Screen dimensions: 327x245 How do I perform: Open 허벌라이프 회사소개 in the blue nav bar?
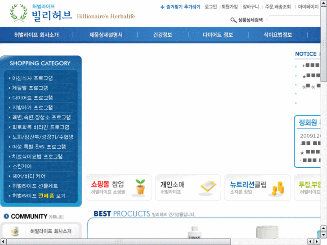[36, 35]
